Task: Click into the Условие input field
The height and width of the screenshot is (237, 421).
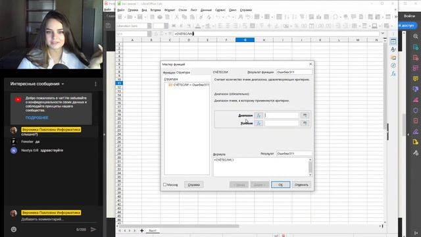Action: coord(282,123)
